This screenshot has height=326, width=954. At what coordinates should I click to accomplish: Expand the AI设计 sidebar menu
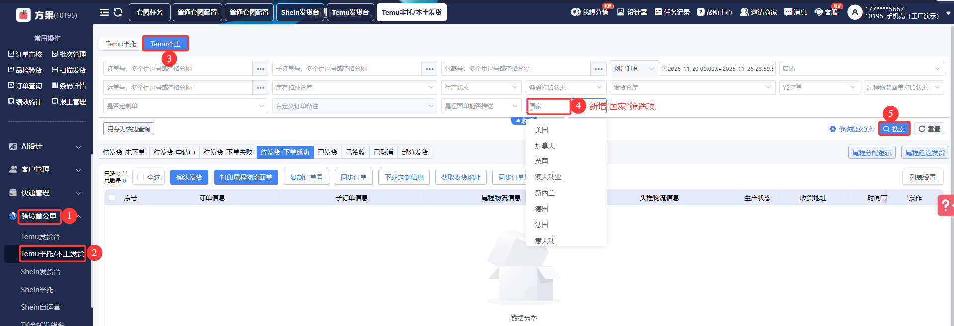45,146
